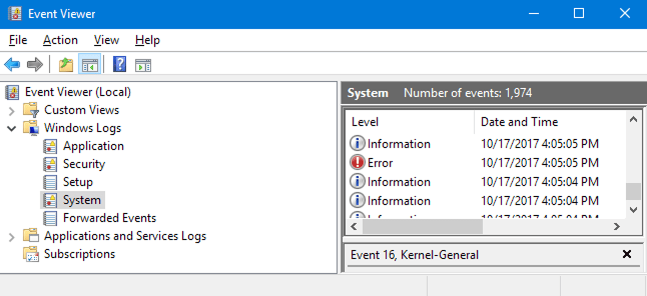The width and height of the screenshot is (647, 296).
Task: Close the Event 16 preview pane
Action: pyautogui.click(x=627, y=254)
